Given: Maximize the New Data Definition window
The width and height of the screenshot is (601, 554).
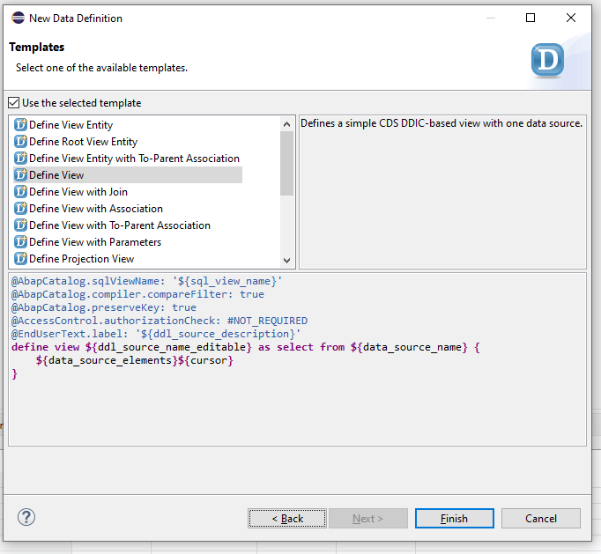Looking at the screenshot, I should click(531, 18).
